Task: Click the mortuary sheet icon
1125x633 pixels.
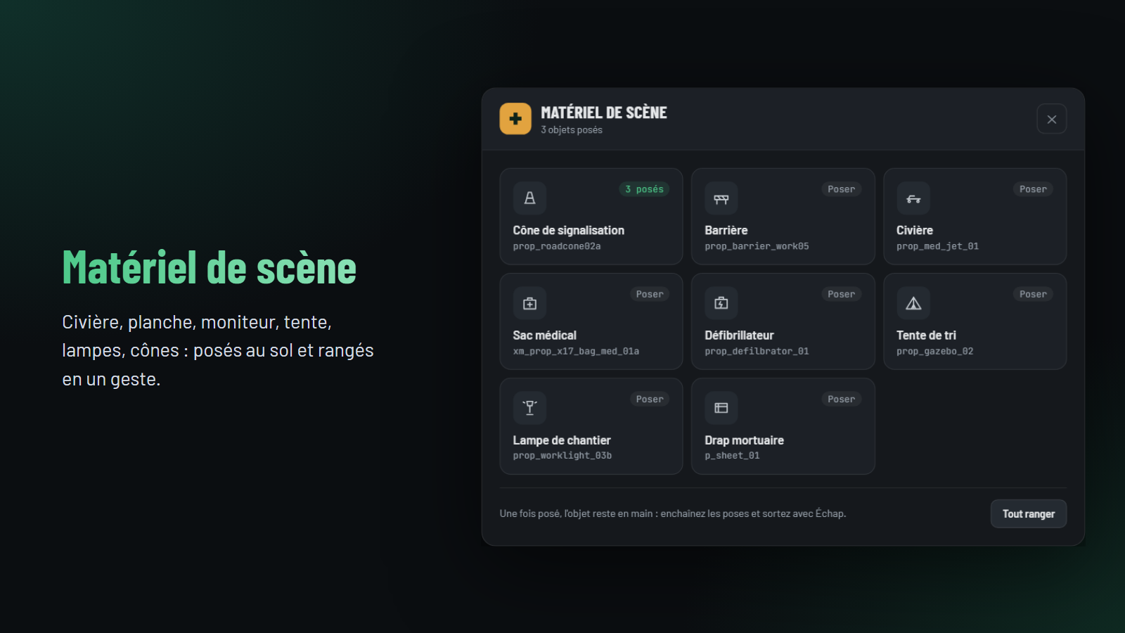Action: 721,408
